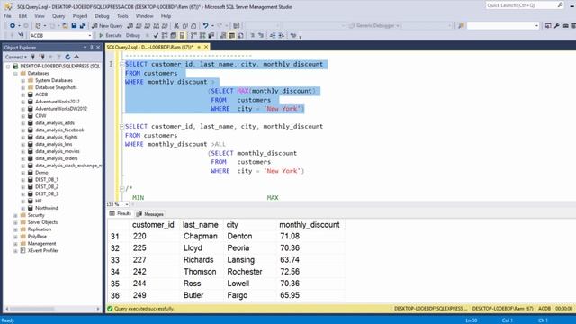Click the '65.95' monthly_discount cell
The width and height of the screenshot is (576, 324).
(x=290, y=295)
